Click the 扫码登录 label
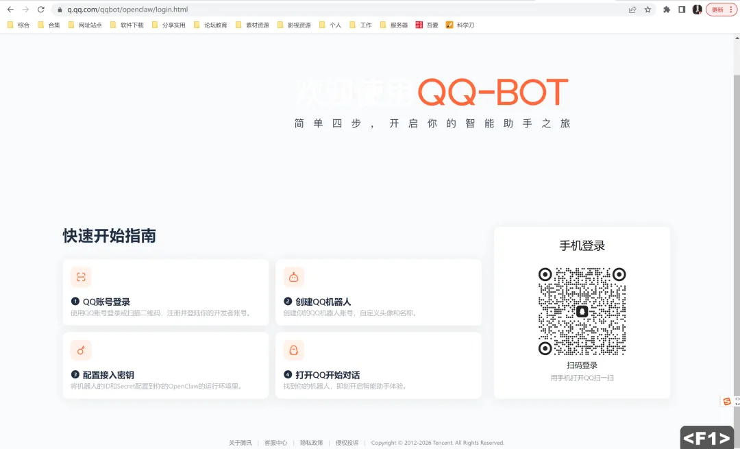740x449 pixels. pos(582,365)
